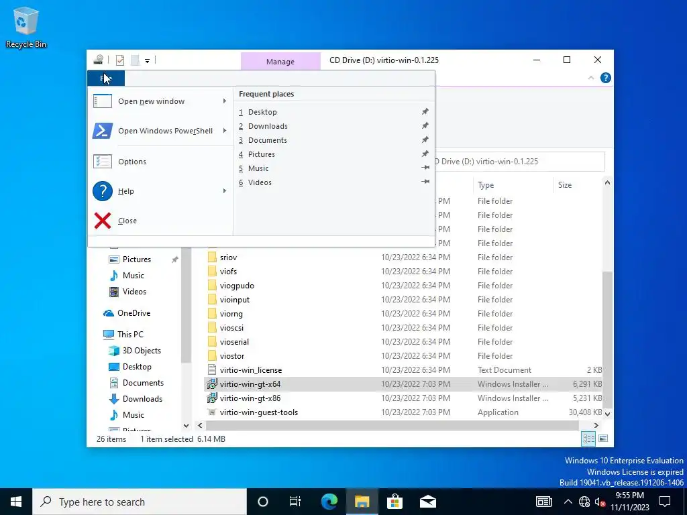Screen dimensions: 687x515
Task: Click the blue question mark Help icon
Action: (103, 191)
